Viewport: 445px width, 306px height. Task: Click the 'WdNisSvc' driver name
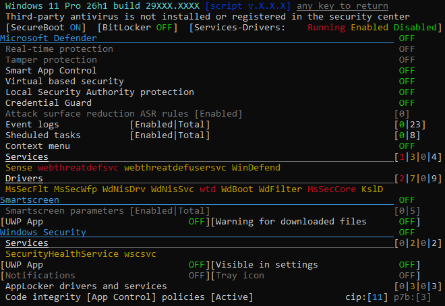pos(173,189)
